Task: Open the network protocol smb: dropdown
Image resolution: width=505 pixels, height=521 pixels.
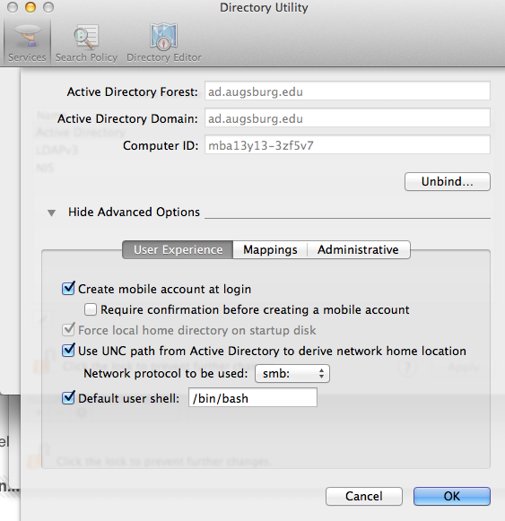Action: (292, 373)
